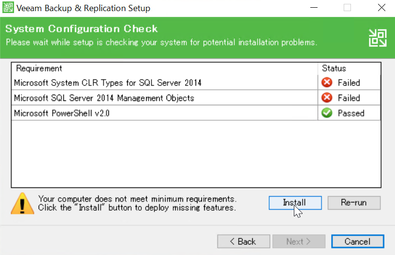Viewport: 395px width, 255px height.
Task: Click the Requirement column header
Action: (165, 68)
